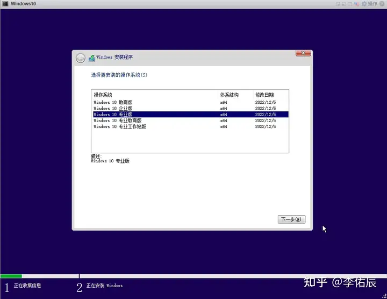Click the 2022/12/5 date in the 专业工作站版 row

(266, 126)
